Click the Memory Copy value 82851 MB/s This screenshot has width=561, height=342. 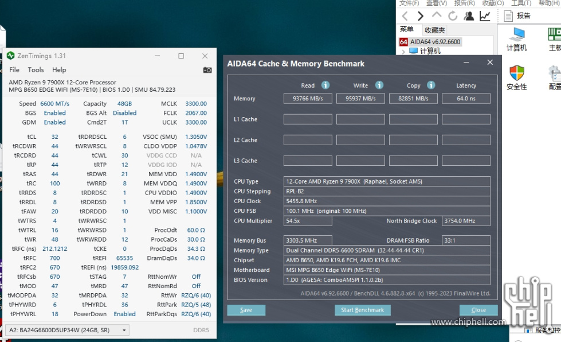click(x=413, y=99)
